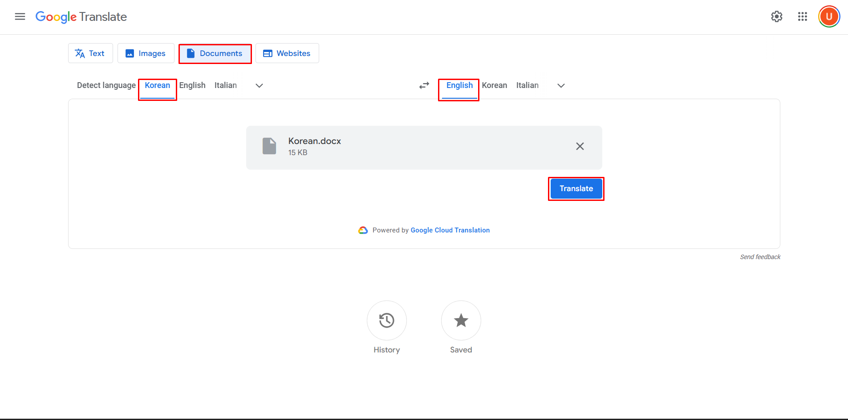Open Images translation mode
Viewport: 848px width, 420px height.
130,53
